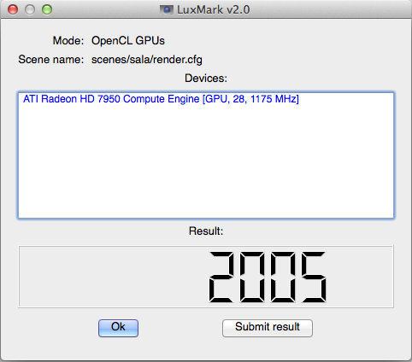Click the Result: label

206,231
